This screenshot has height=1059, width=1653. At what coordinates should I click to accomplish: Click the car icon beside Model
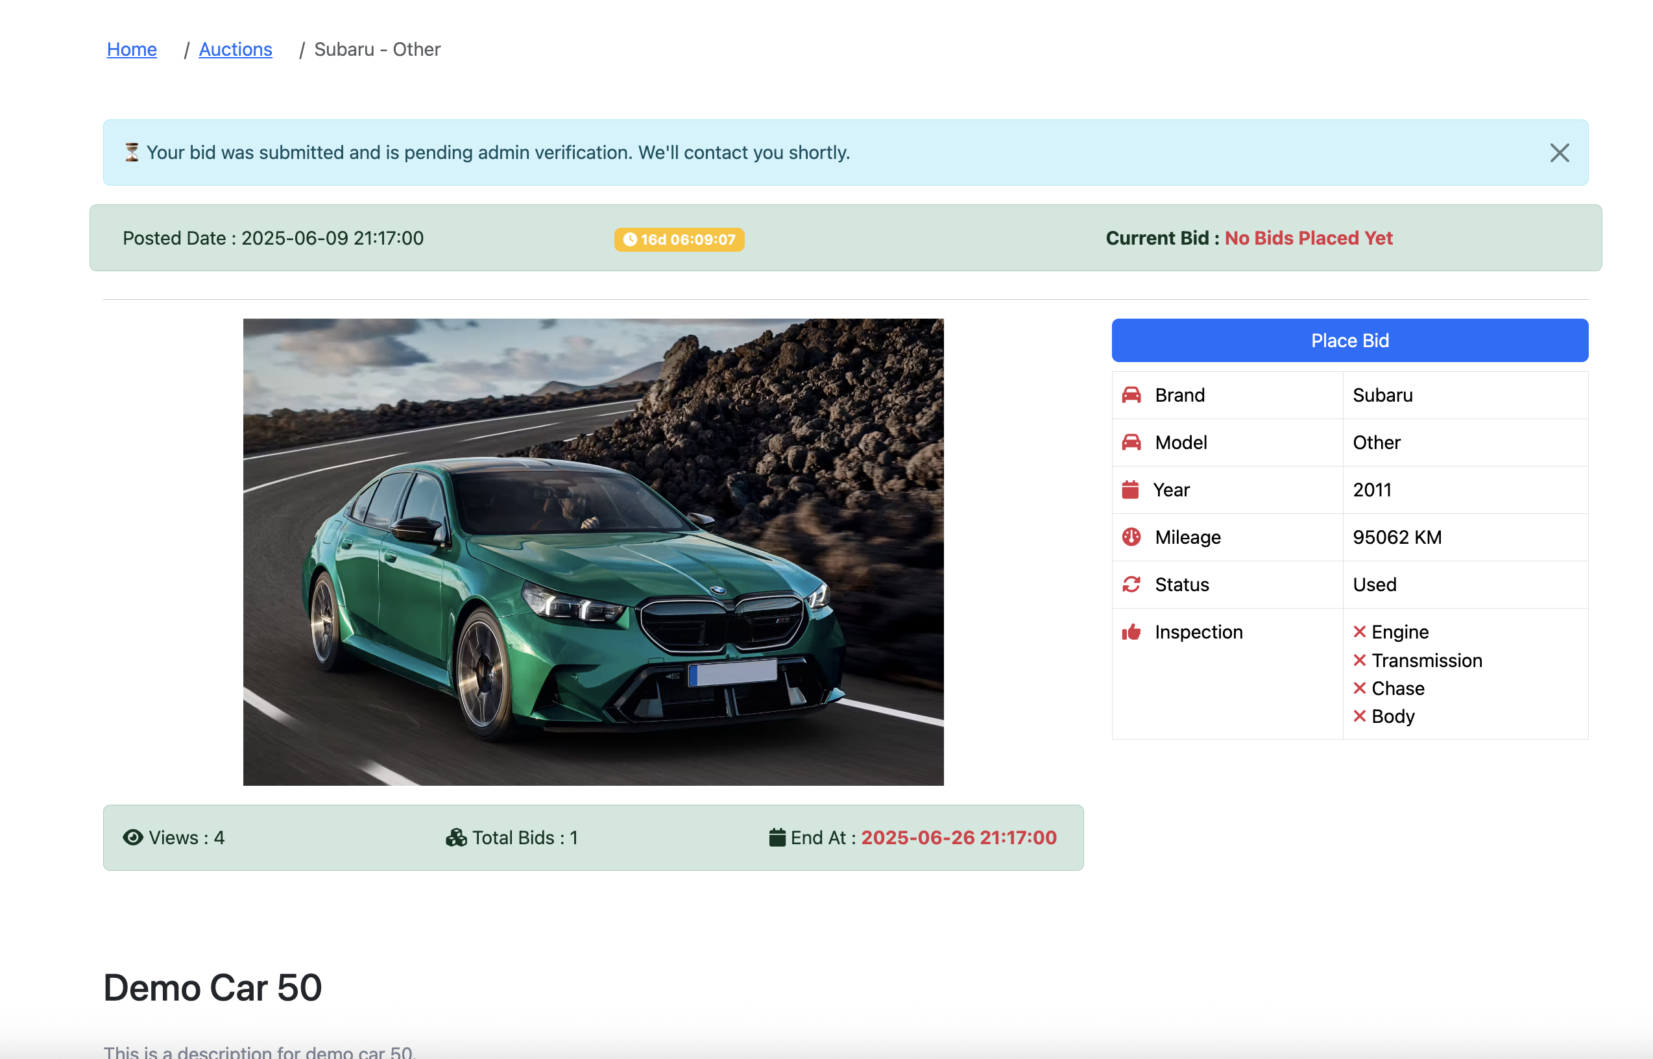(x=1131, y=442)
